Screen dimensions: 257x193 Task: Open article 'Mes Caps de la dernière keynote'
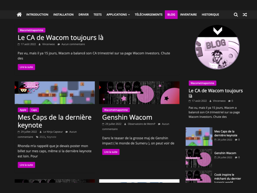click(54, 121)
